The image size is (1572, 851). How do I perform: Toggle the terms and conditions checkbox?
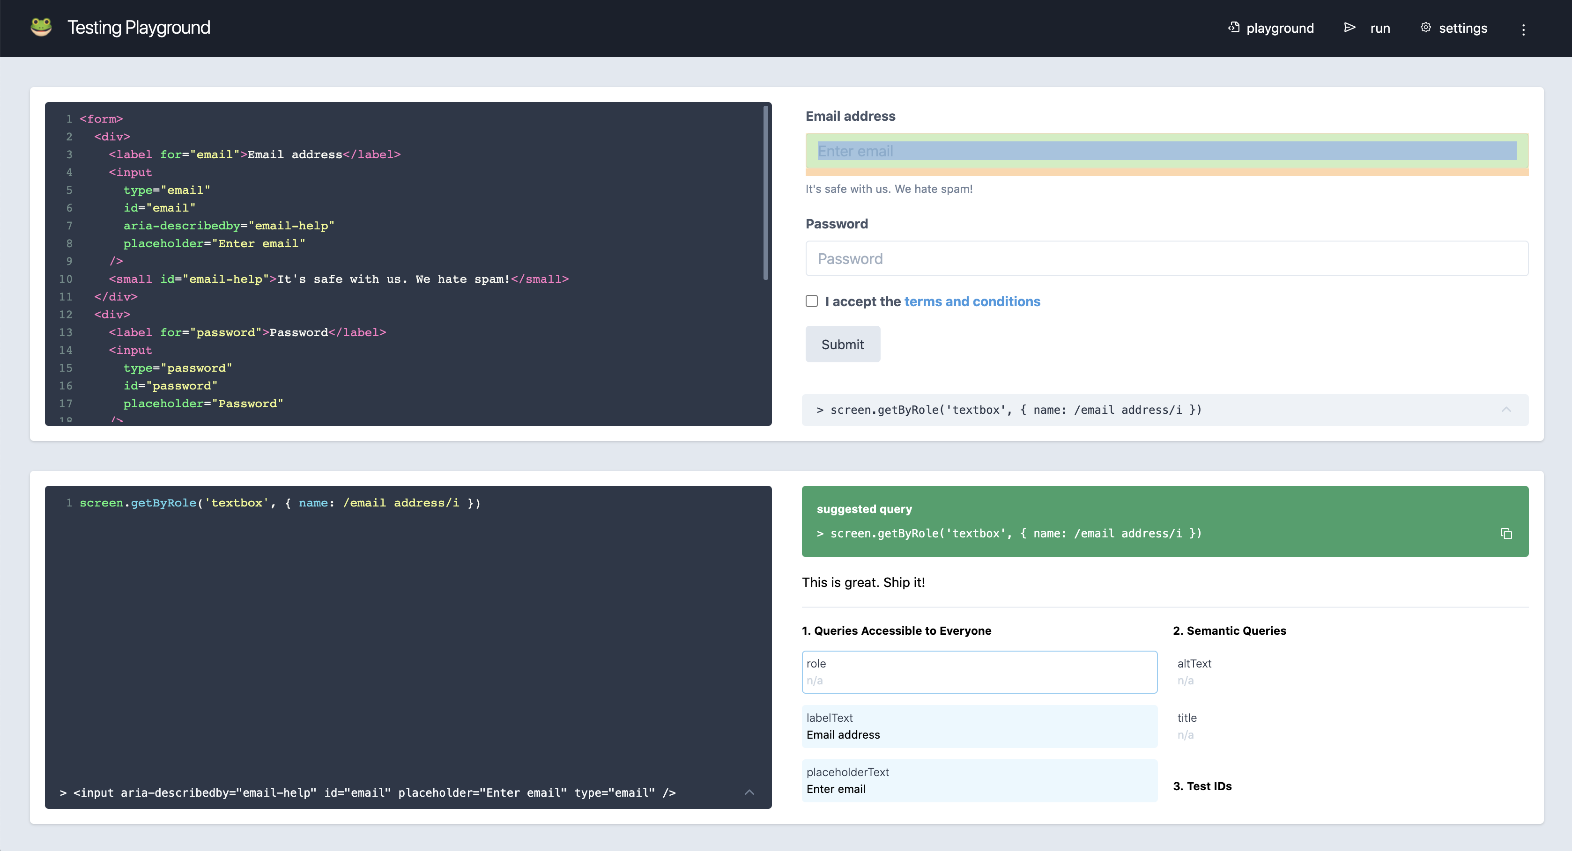click(812, 302)
